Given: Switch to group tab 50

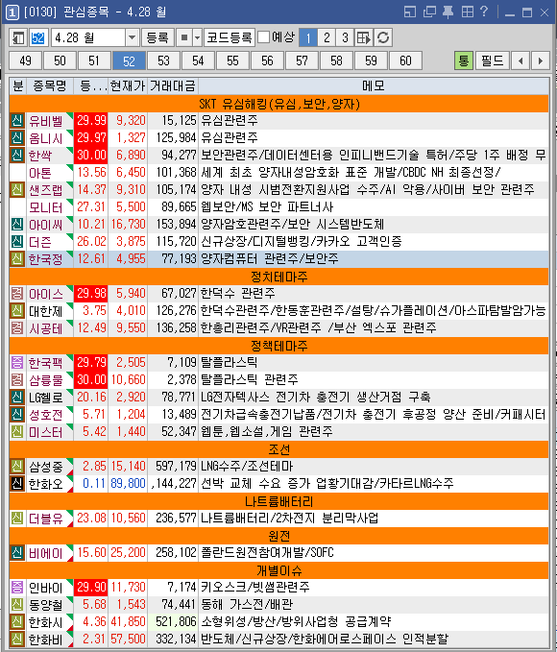Looking at the screenshot, I should 60,60.
